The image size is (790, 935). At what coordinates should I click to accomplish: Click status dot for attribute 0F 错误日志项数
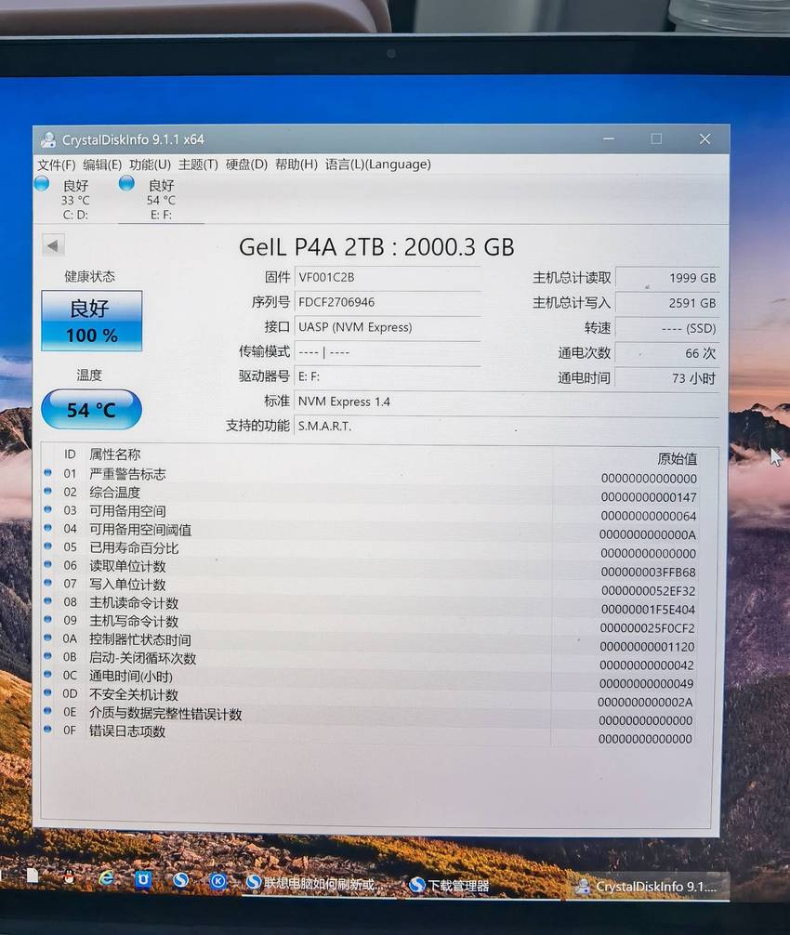tap(47, 730)
